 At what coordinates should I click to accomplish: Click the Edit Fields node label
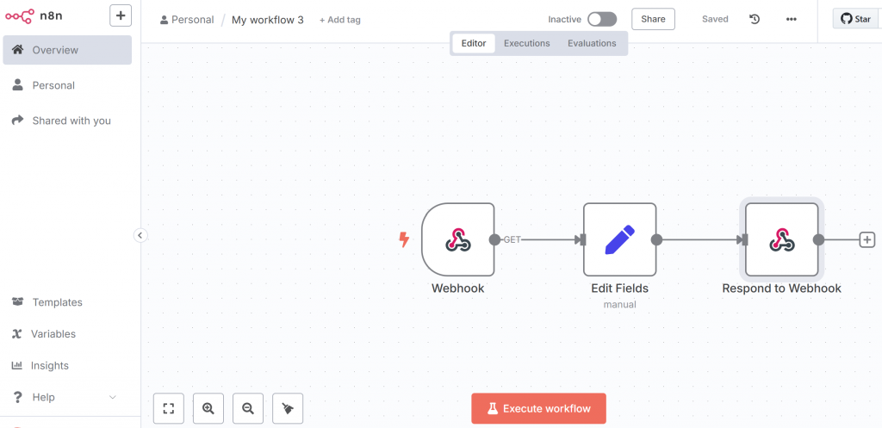(620, 288)
